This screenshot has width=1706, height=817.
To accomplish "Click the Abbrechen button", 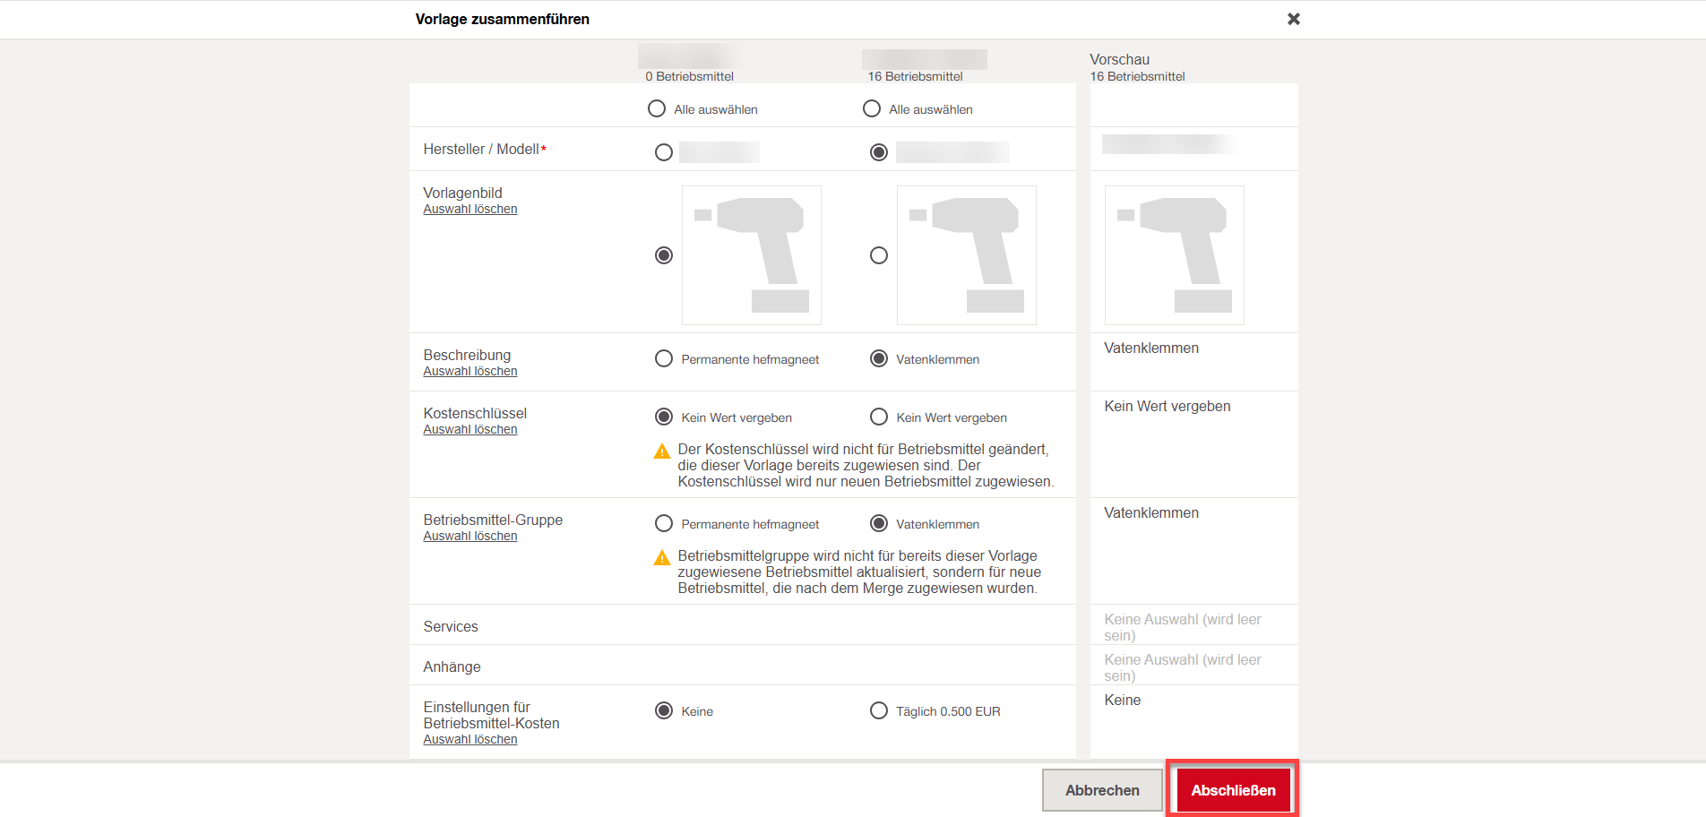I will click(x=1102, y=790).
